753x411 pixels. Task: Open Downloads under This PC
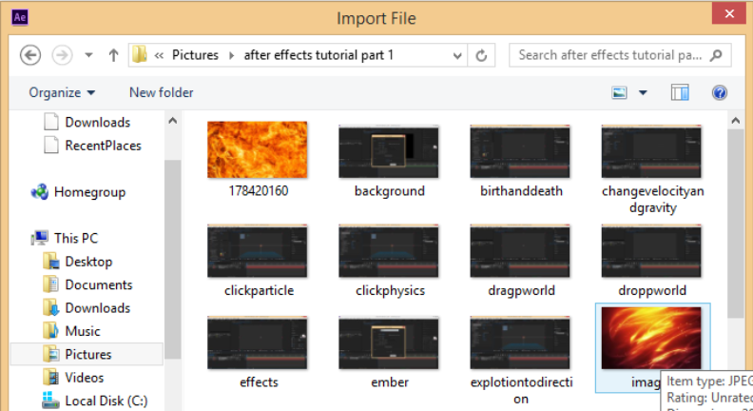(x=98, y=307)
